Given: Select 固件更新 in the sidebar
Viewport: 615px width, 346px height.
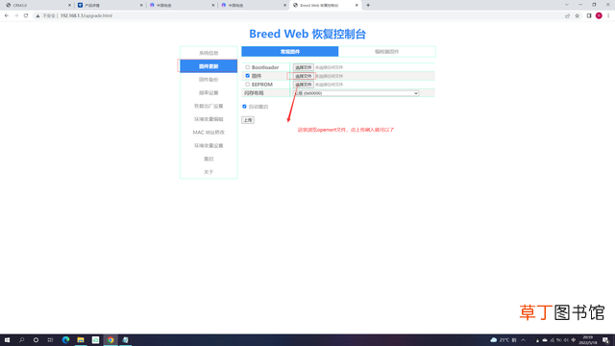Looking at the screenshot, I should point(209,66).
